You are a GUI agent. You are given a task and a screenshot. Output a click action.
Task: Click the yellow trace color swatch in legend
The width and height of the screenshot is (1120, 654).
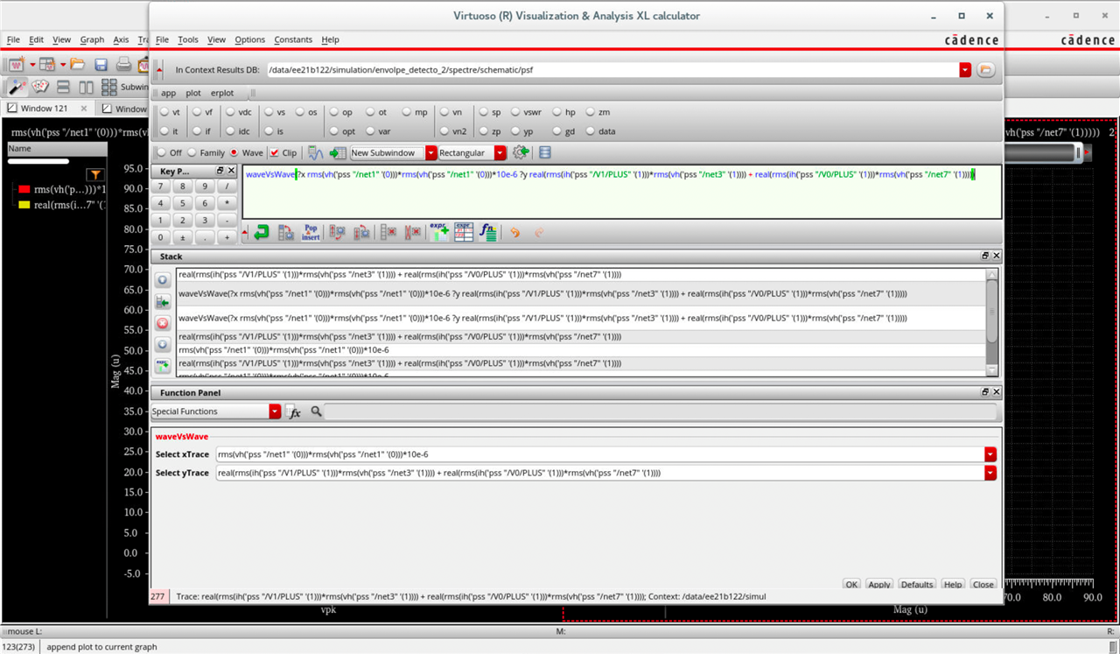coord(24,205)
